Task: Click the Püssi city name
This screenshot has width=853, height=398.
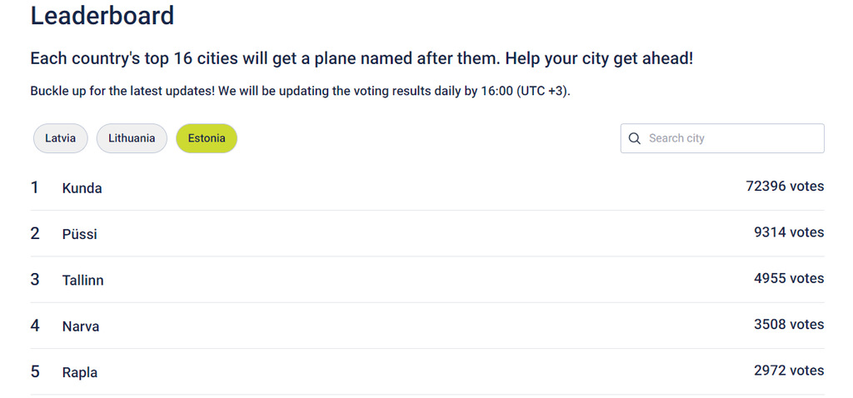Action: pyautogui.click(x=79, y=235)
